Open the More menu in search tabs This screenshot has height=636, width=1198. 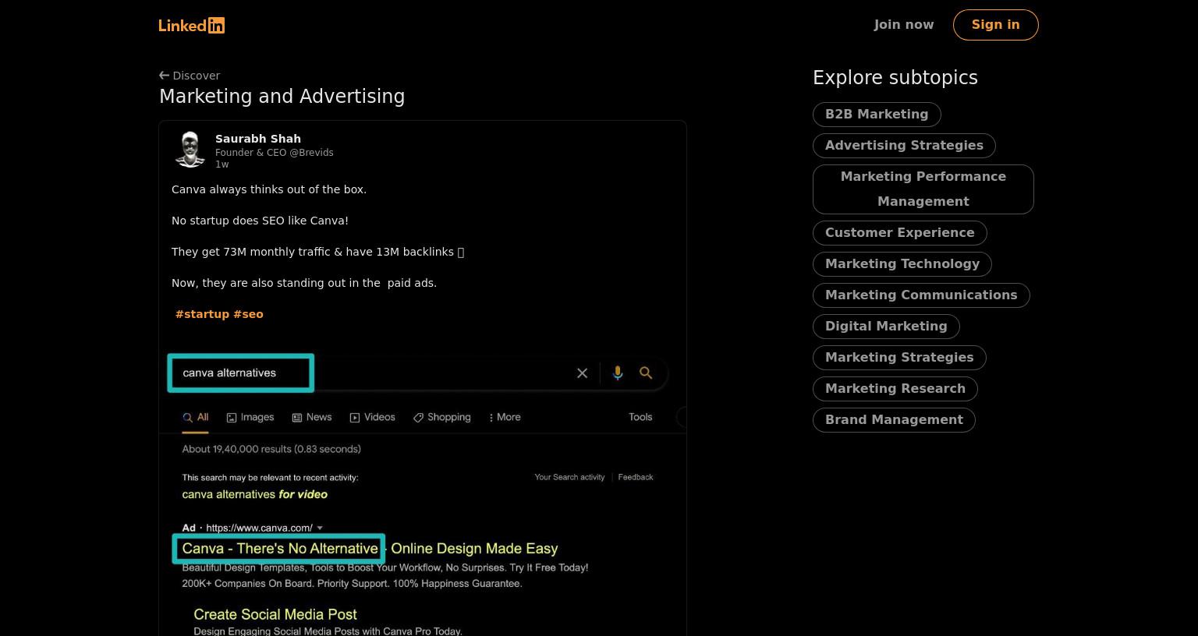click(505, 418)
